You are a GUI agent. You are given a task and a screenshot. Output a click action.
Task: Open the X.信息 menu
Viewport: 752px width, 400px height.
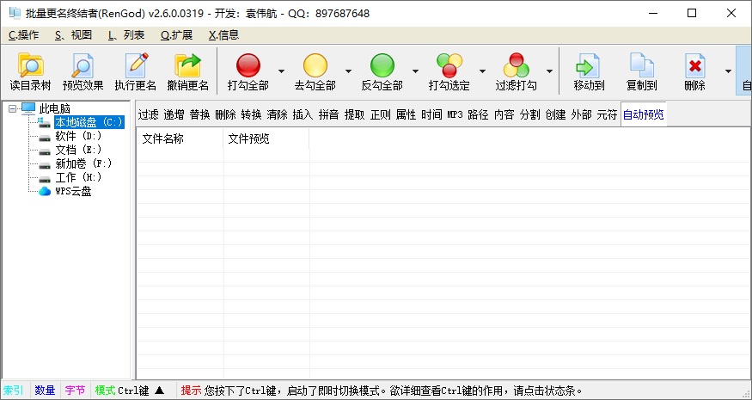(223, 35)
